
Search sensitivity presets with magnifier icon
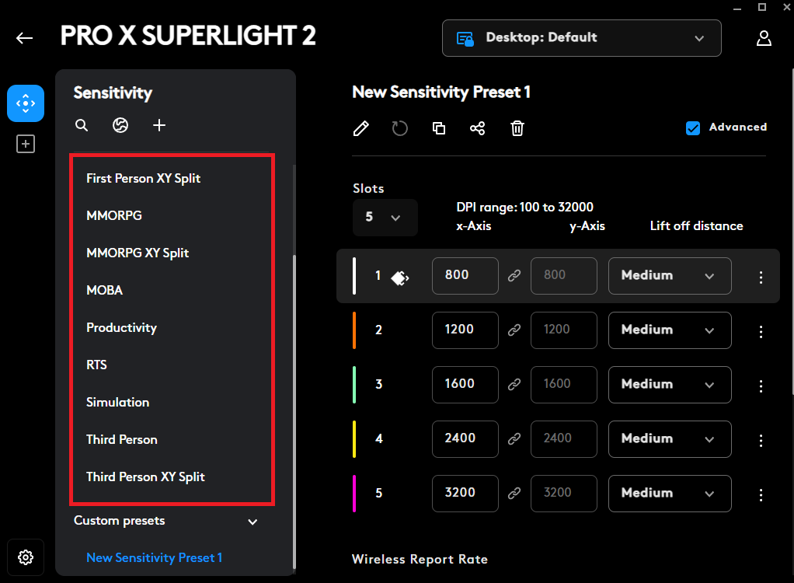[82, 125]
